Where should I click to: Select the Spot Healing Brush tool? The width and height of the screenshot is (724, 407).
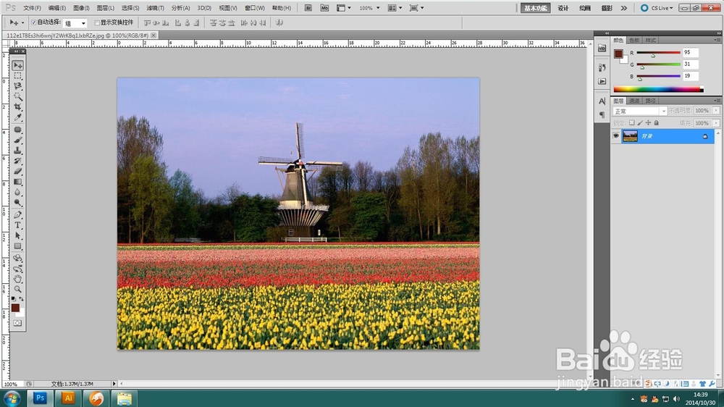(17, 130)
